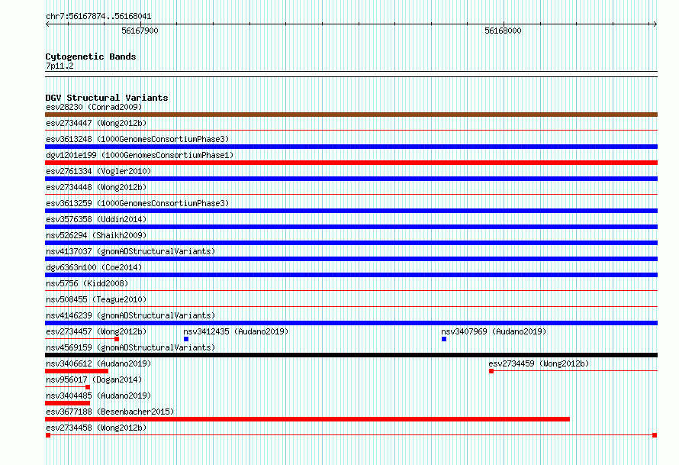The height and width of the screenshot is (465, 679).
Task: Click the nsv526294 (Shaikh2009) label
Action: [x=96, y=235]
